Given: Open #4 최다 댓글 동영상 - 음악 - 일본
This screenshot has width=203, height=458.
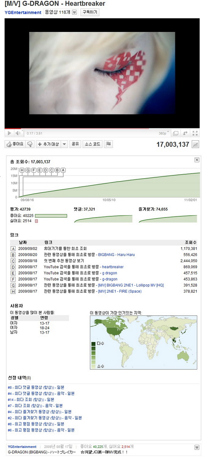Looking at the screenshot, I should click(x=41, y=393).
